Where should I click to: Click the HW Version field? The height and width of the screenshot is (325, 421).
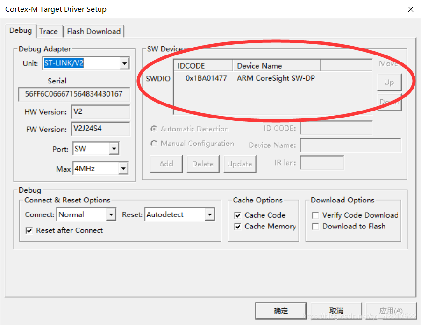[100, 112]
